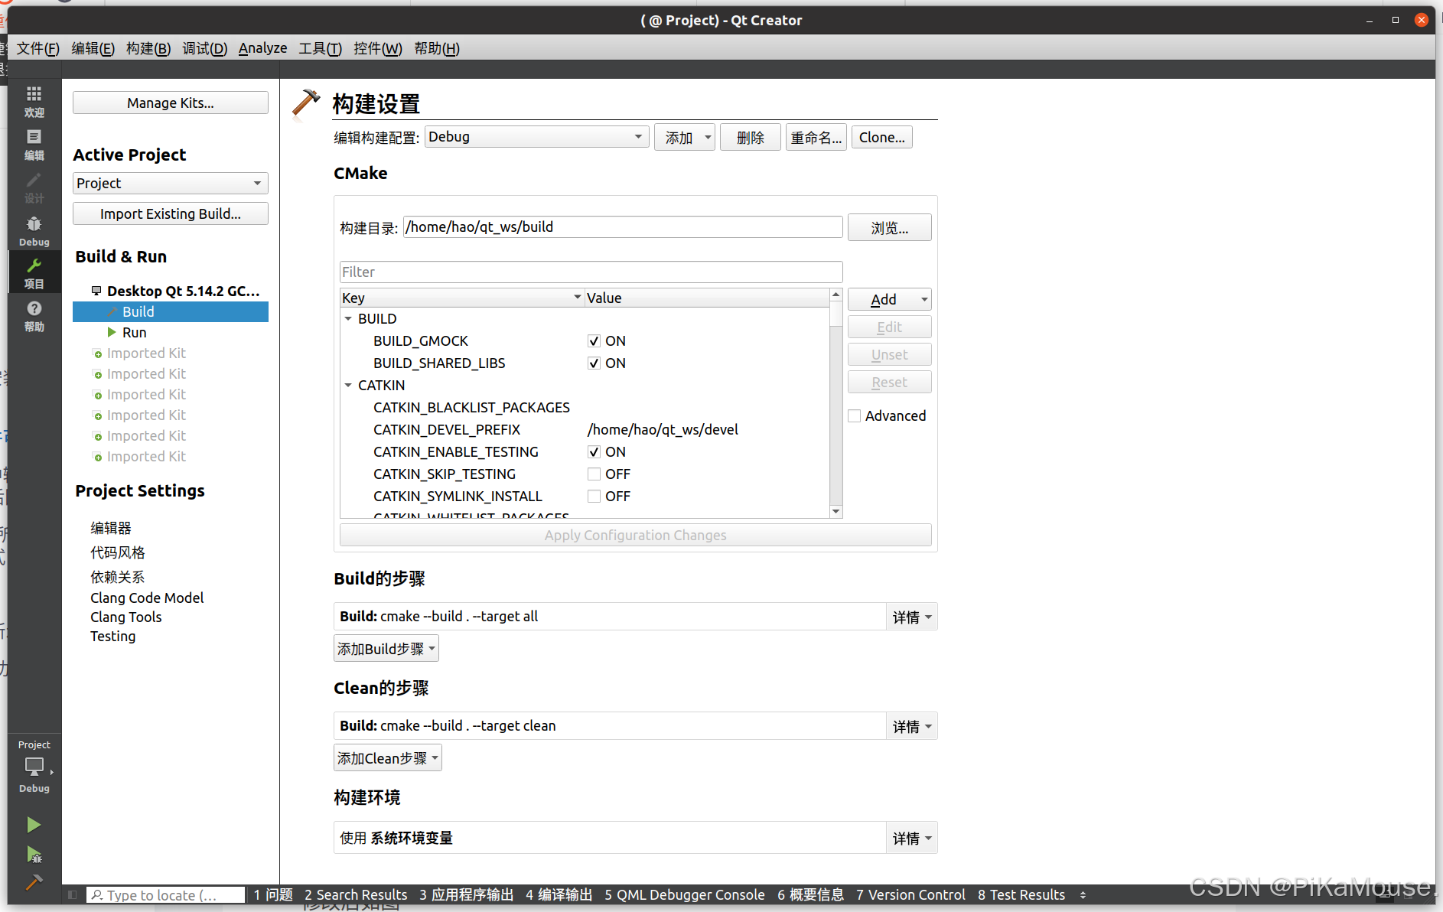Open the 文件(F) menu
The height and width of the screenshot is (912, 1443).
38,48
